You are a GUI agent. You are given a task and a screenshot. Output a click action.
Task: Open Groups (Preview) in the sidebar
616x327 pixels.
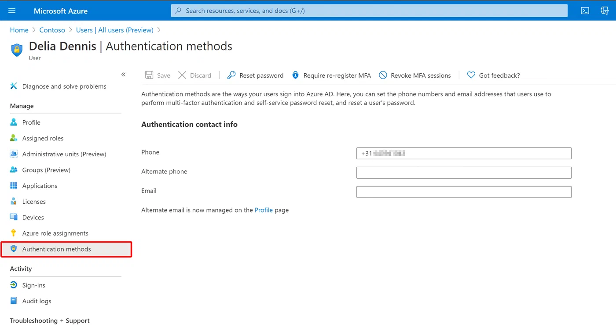pos(46,170)
